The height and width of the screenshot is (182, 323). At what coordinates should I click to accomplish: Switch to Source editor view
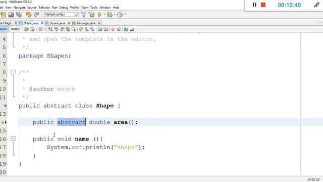pyautogui.click(x=4, y=29)
